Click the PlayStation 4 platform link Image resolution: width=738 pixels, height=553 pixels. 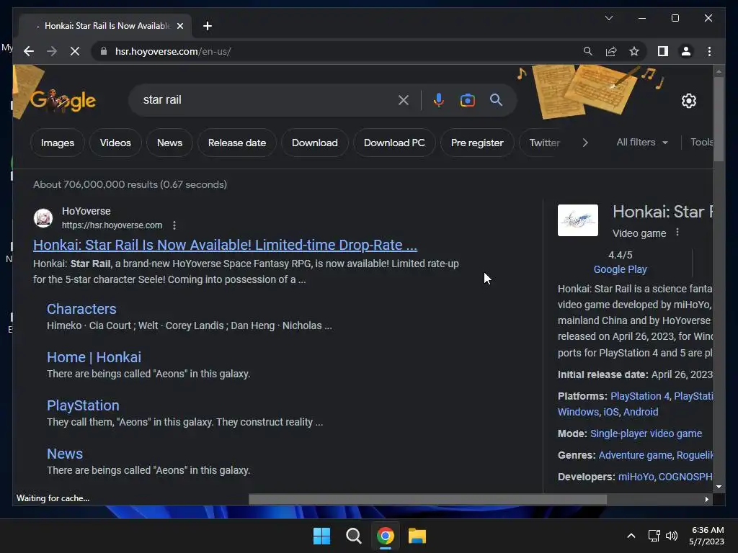640,396
